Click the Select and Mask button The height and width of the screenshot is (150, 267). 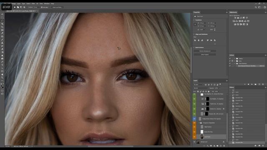click(57, 7)
